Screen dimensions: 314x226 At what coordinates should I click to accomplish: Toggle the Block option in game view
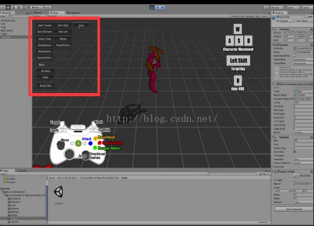(42, 65)
